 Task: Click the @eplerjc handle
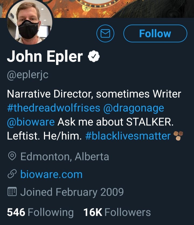(27, 75)
